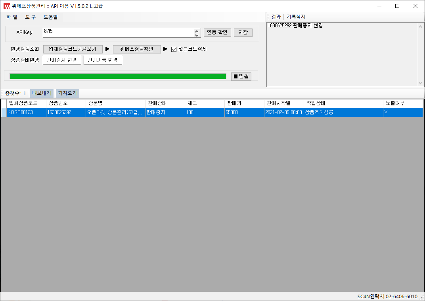Maximize the 위메프상품관리 window

(397, 6)
